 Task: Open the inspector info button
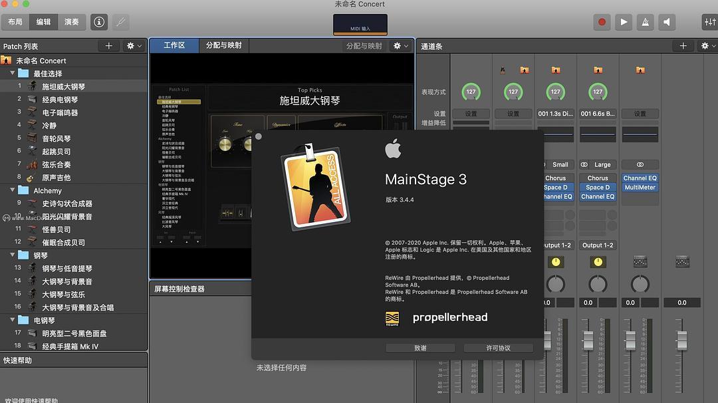click(99, 22)
